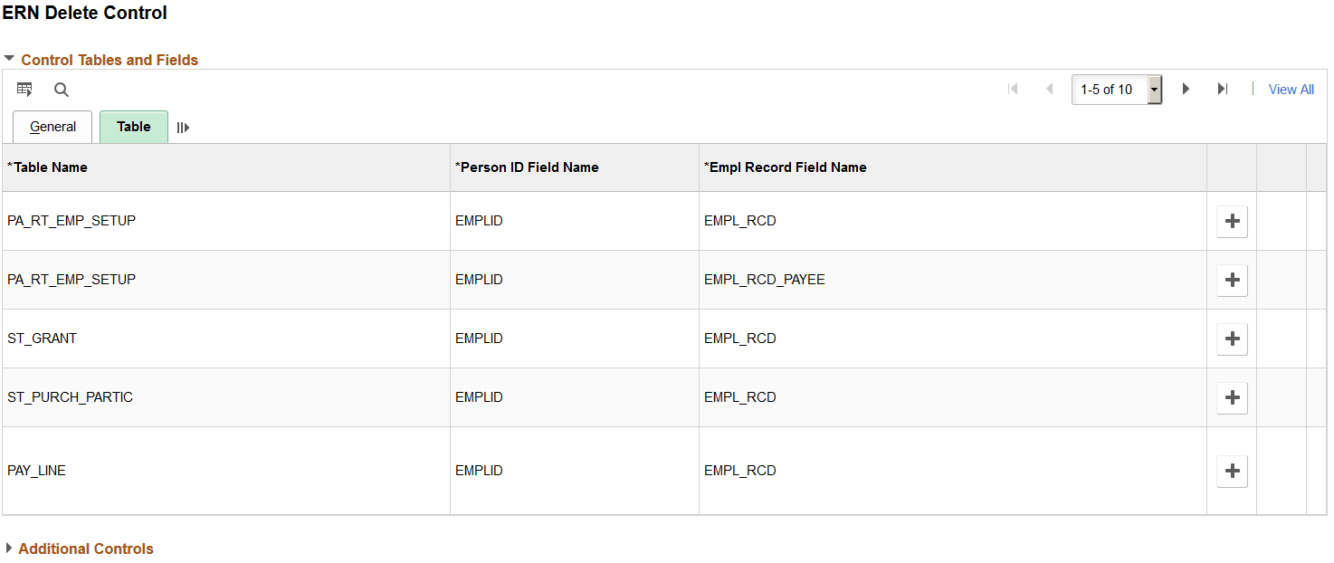Switch to the General tab

(x=52, y=127)
